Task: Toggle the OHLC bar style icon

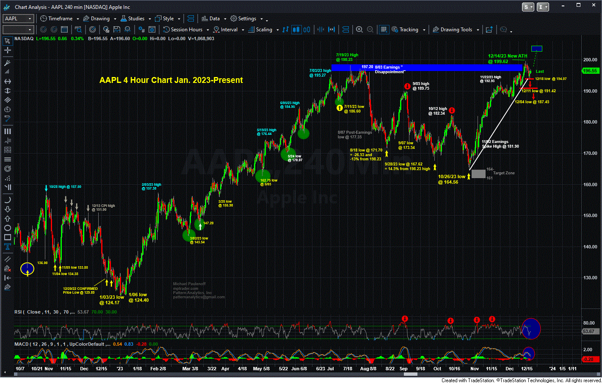Action: [285, 30]
